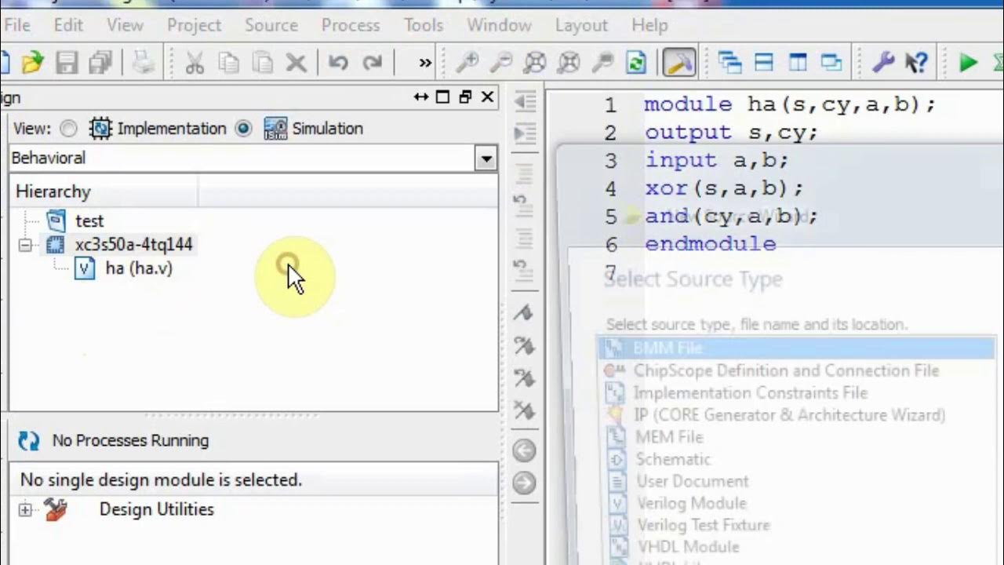Image resolution: width=1004 pixels, height=565 pixels.
Task: Click the increase indent icon in editor sidebar
Action: [x=525, y=134]
